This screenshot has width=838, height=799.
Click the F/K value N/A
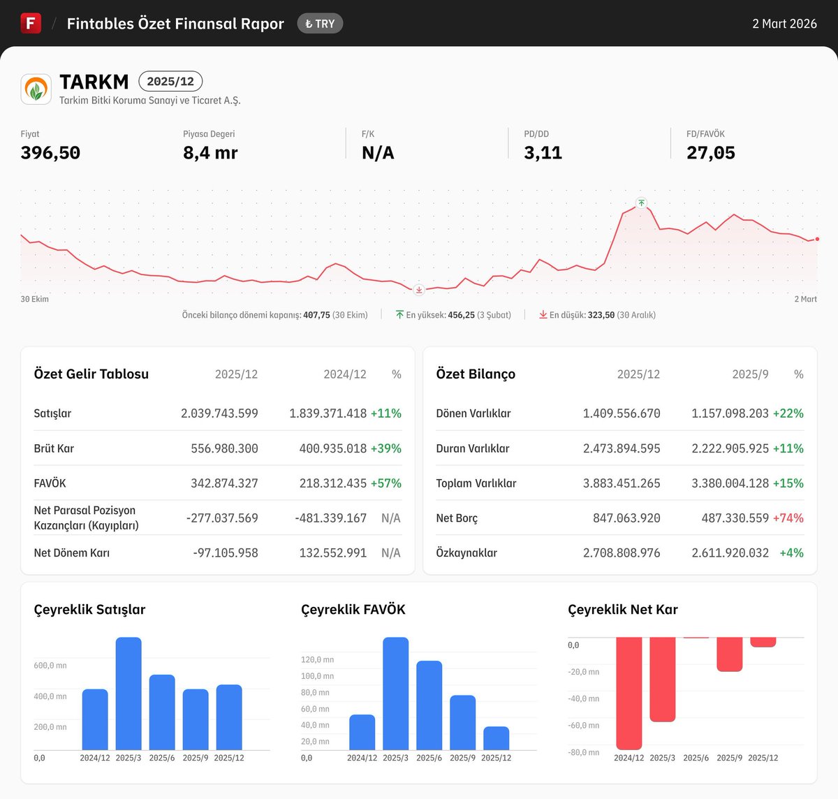378,153
